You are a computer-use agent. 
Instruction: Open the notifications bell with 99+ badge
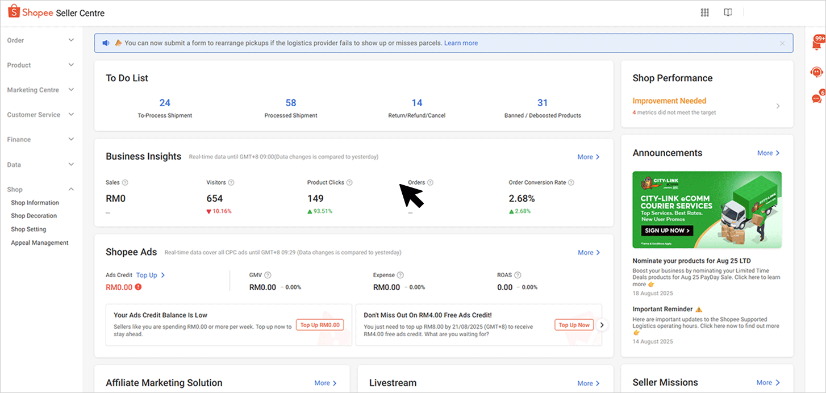[x=817, y=44]
